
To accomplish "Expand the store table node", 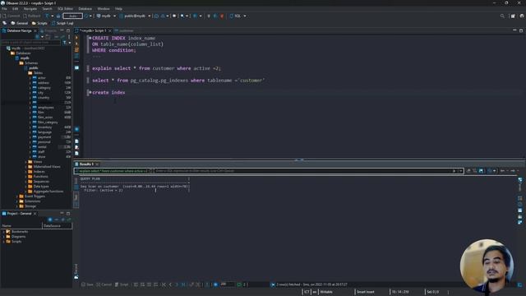I will tap(30, 157).
